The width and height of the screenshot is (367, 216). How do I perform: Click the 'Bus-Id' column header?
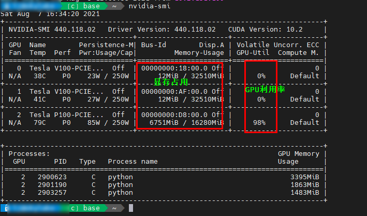point(154,45)
